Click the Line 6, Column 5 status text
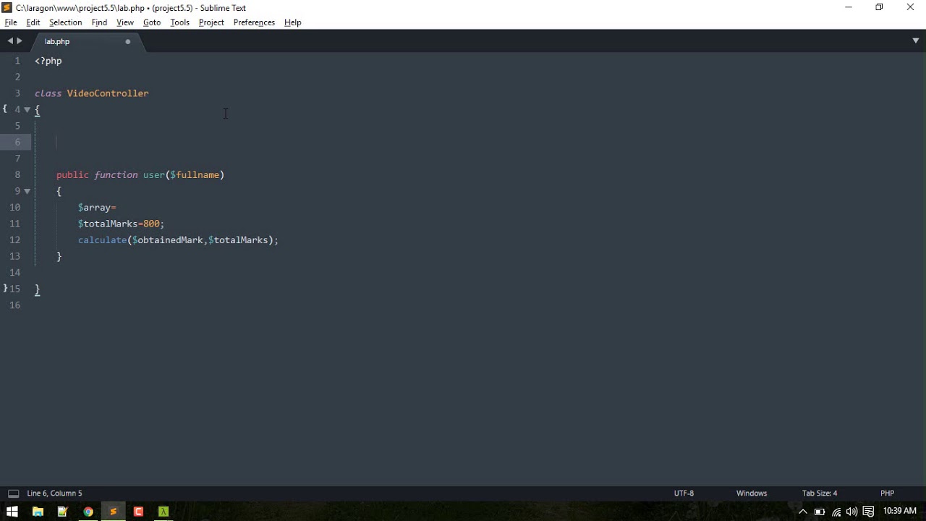 tap(54, 494)
